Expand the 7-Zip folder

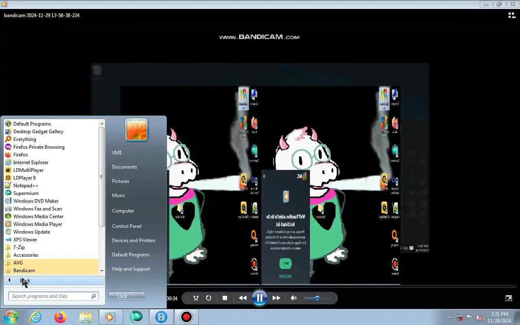19,247
